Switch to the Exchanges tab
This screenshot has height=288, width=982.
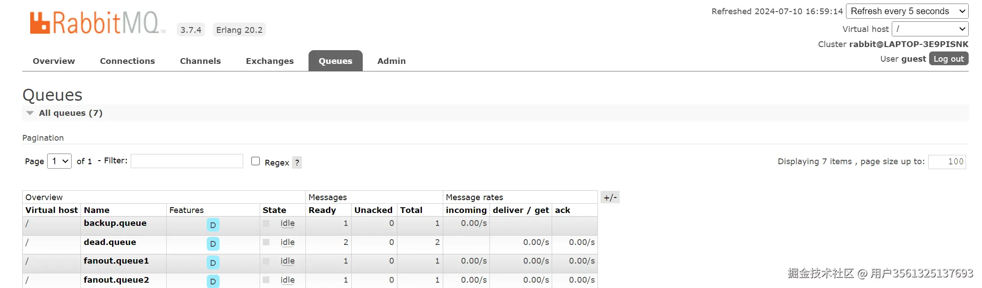pos(269,61)
